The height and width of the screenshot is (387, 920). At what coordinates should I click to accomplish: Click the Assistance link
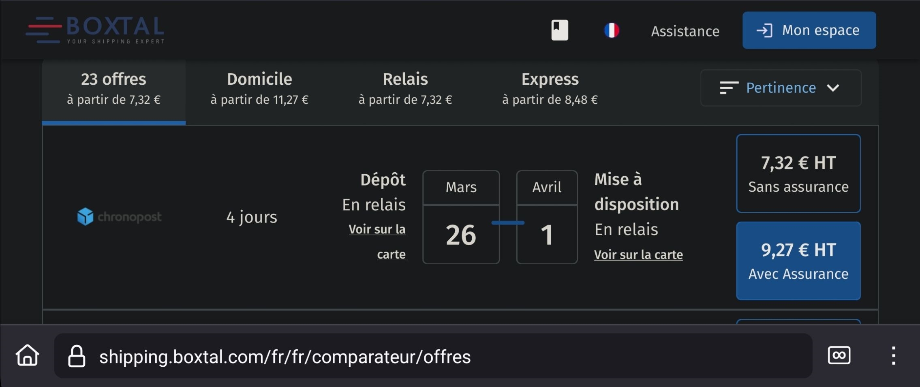(x=685, y=31)
